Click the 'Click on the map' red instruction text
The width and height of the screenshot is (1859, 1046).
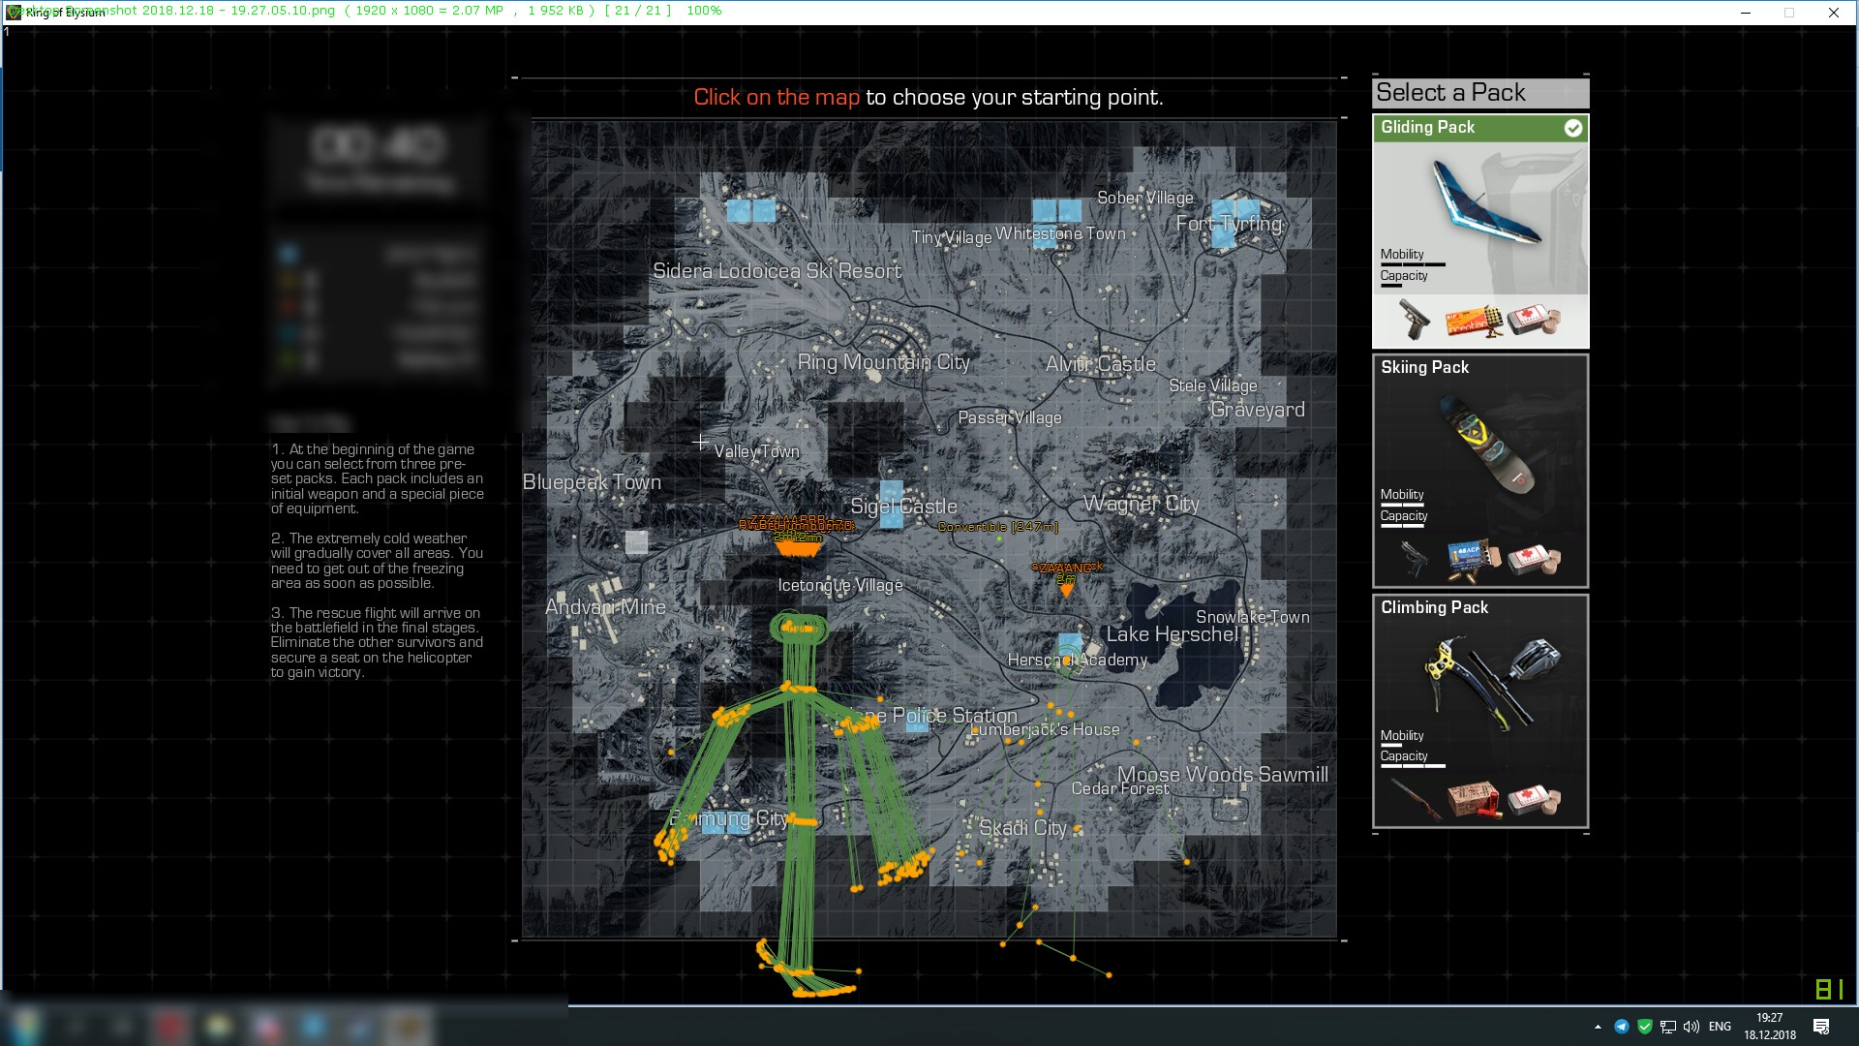tap(777, 97)
